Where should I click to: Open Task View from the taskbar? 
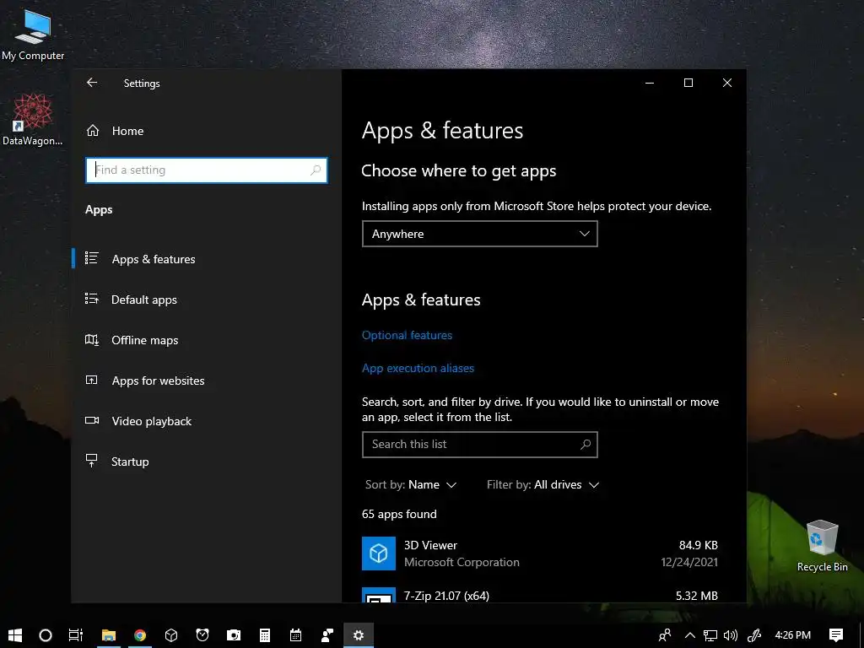coord(75,635)
